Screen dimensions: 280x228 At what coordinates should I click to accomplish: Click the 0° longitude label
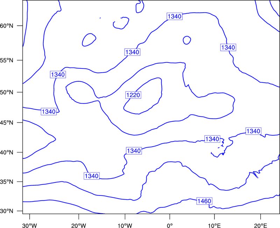(x=170, y=226)
